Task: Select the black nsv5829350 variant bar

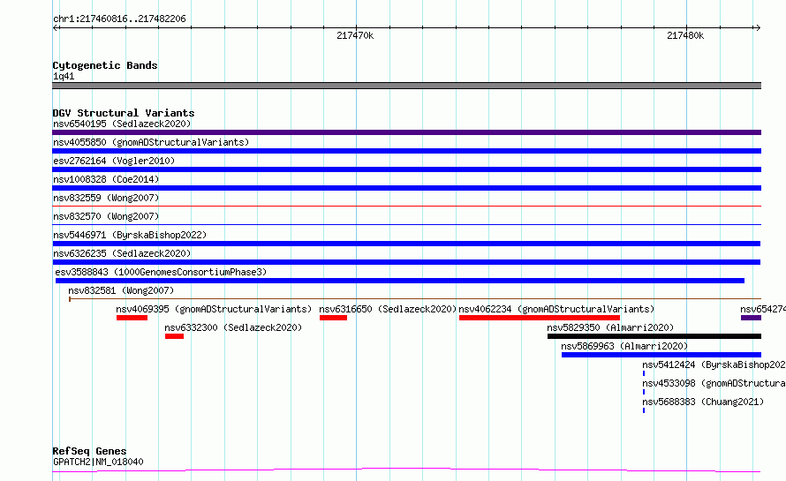Action: coord(654,336)
